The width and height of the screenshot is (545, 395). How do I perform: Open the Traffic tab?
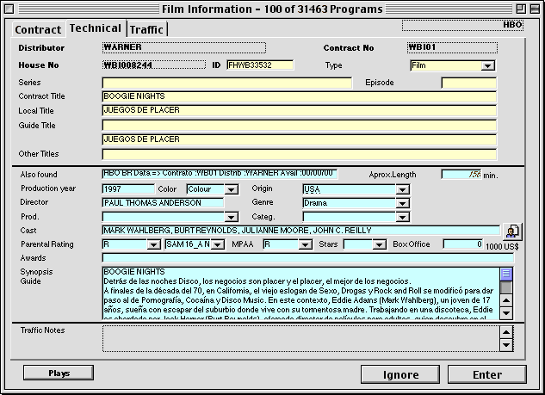(146, 29)
